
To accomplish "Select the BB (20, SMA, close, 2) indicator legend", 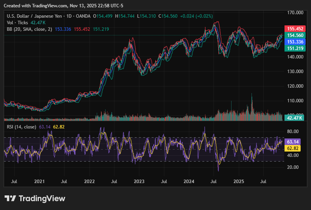I will [29, 29].
